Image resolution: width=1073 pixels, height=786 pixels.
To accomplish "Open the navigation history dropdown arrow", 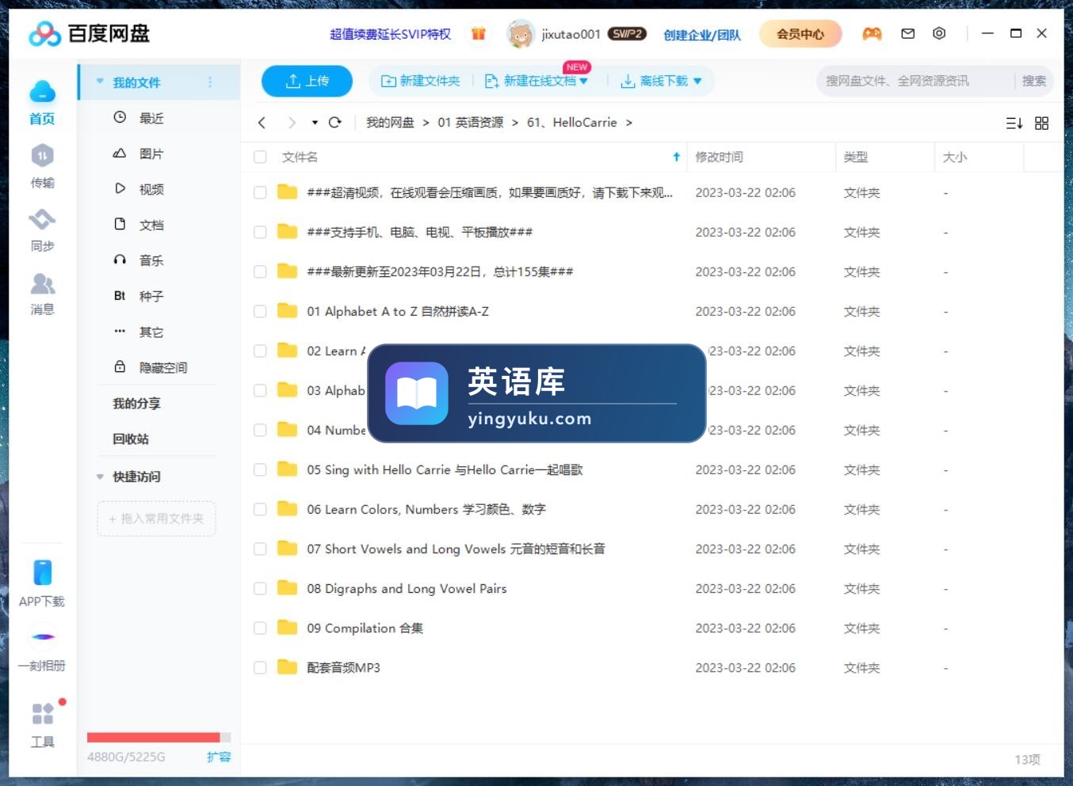I will click(315, 123).
